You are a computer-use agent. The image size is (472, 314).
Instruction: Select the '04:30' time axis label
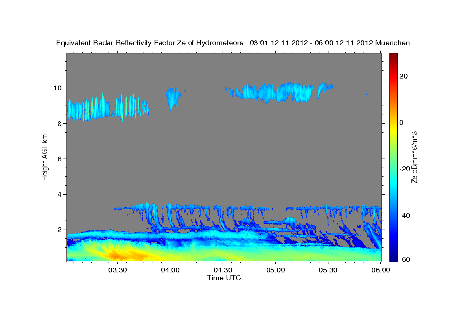click(223, 270)
